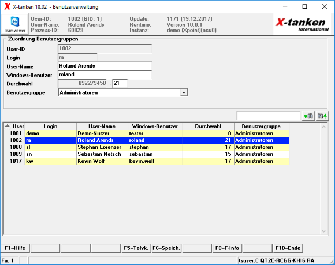Screen dimensions: 335x265
Task: Click the Login column header
Action: click(51, 126)
